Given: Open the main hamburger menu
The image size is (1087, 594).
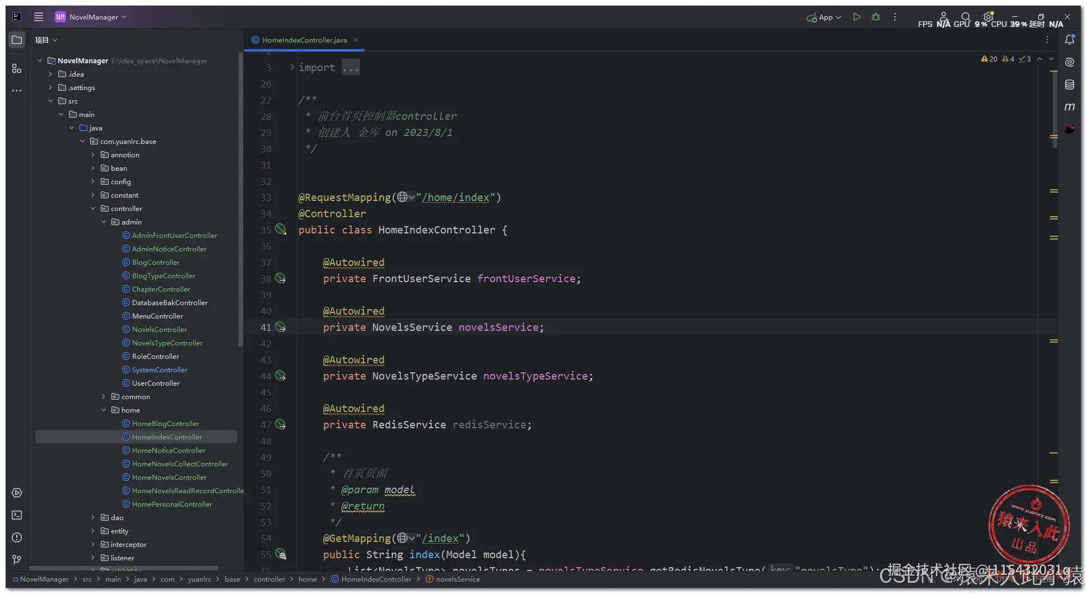Looking at the screenshot, I should click(38, 17).
